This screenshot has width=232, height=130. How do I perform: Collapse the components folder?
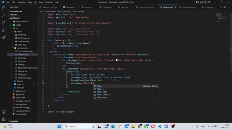[22, 48]
